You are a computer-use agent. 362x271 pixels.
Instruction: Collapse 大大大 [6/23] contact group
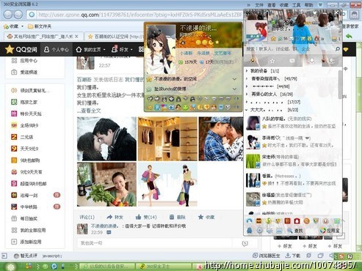(x=272, y=110)
